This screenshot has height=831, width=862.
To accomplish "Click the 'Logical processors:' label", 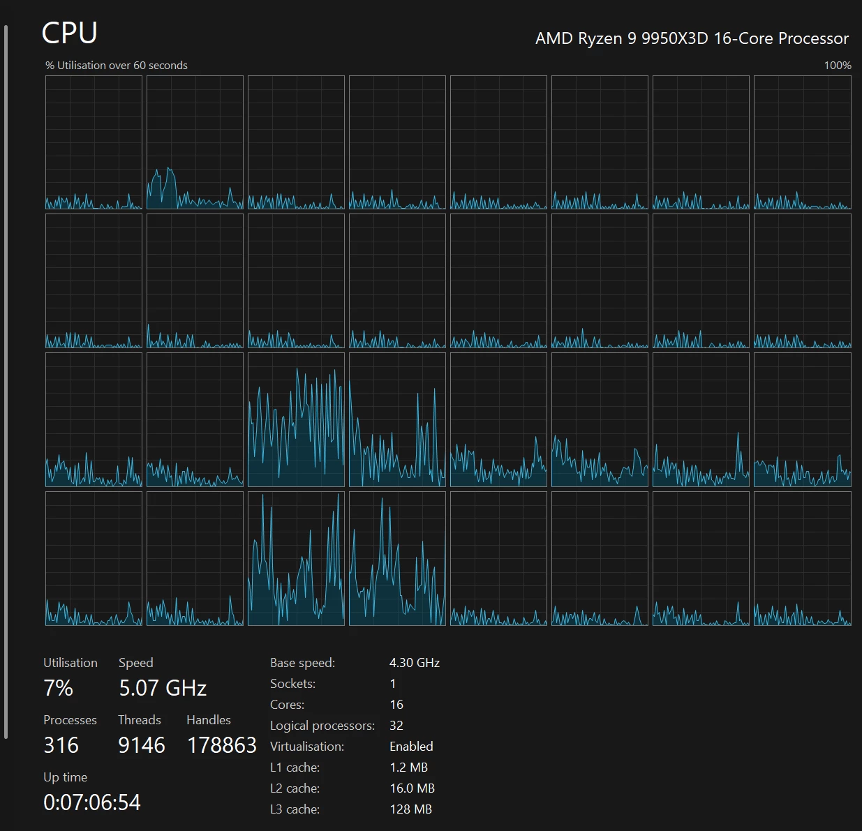I will click(x=322, y=726).
